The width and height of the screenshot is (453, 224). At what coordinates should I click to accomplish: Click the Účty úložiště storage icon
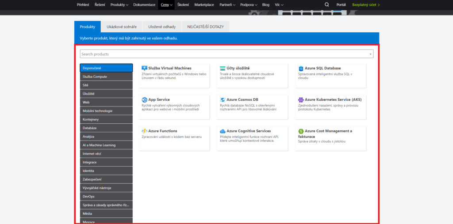pyautogui.click(x=223, y=68)
